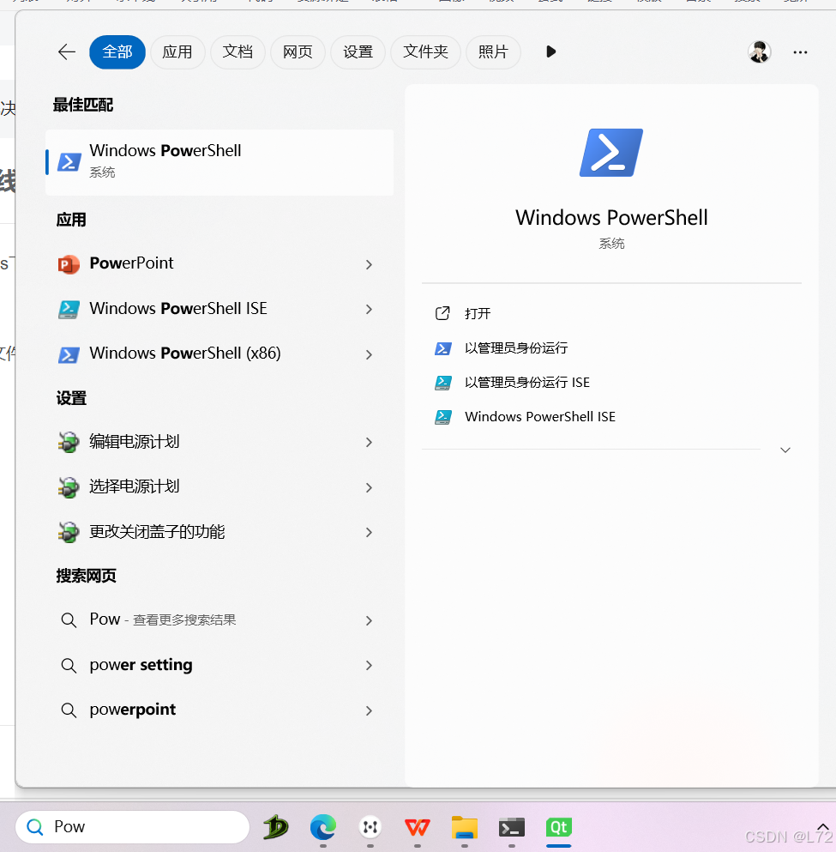
Task: Open Windows PowerShell ISE from details pane
Action: pos(540,417)
